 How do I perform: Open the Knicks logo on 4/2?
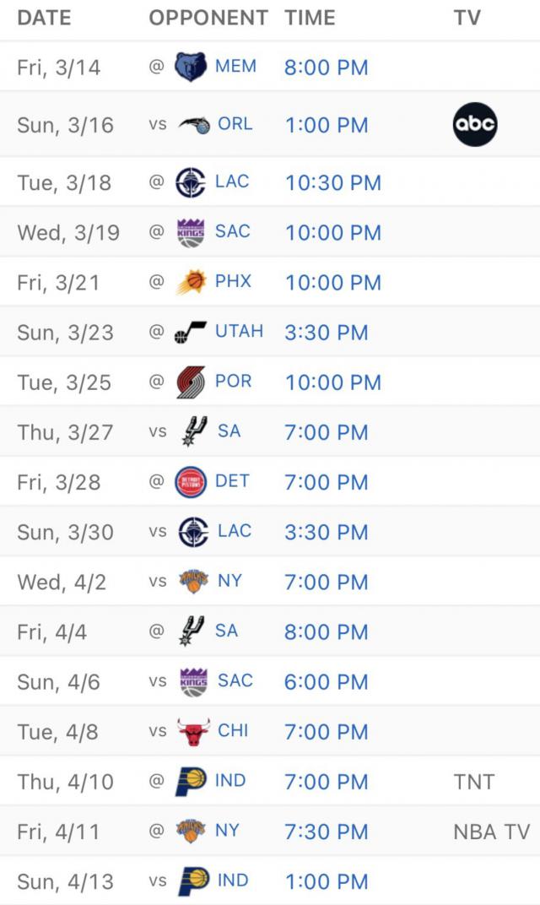pos(193,582)
